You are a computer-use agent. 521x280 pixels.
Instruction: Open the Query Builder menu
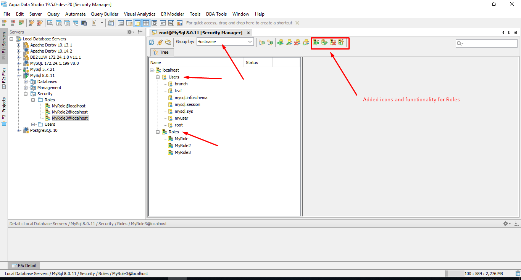[105, 14]
